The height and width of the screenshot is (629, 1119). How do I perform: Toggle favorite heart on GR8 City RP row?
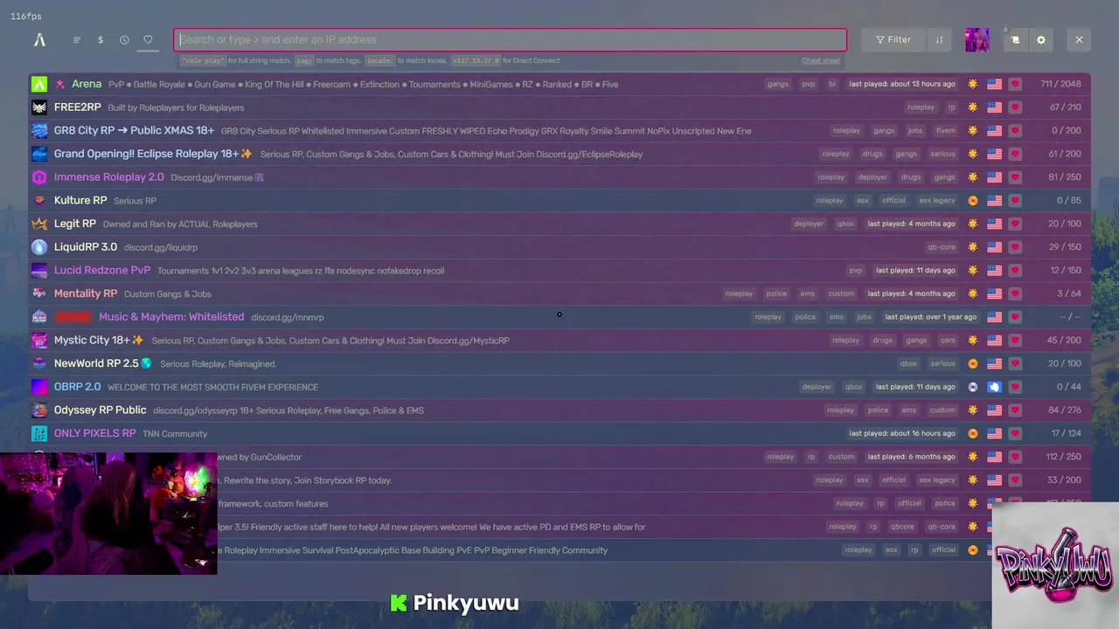tap(1015, 130)
